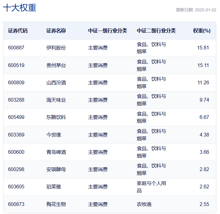This screenshot has width=220, height=214.
Task: Click 食品、饮料与烟草 in the 贵州茅台 row
Action: pyautogui.click(x=152, y=65)
